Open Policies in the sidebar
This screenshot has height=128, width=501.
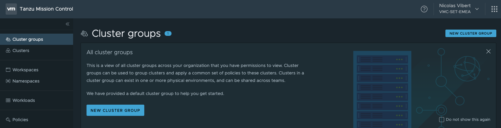pyautogui.click(x=20, y=120)
